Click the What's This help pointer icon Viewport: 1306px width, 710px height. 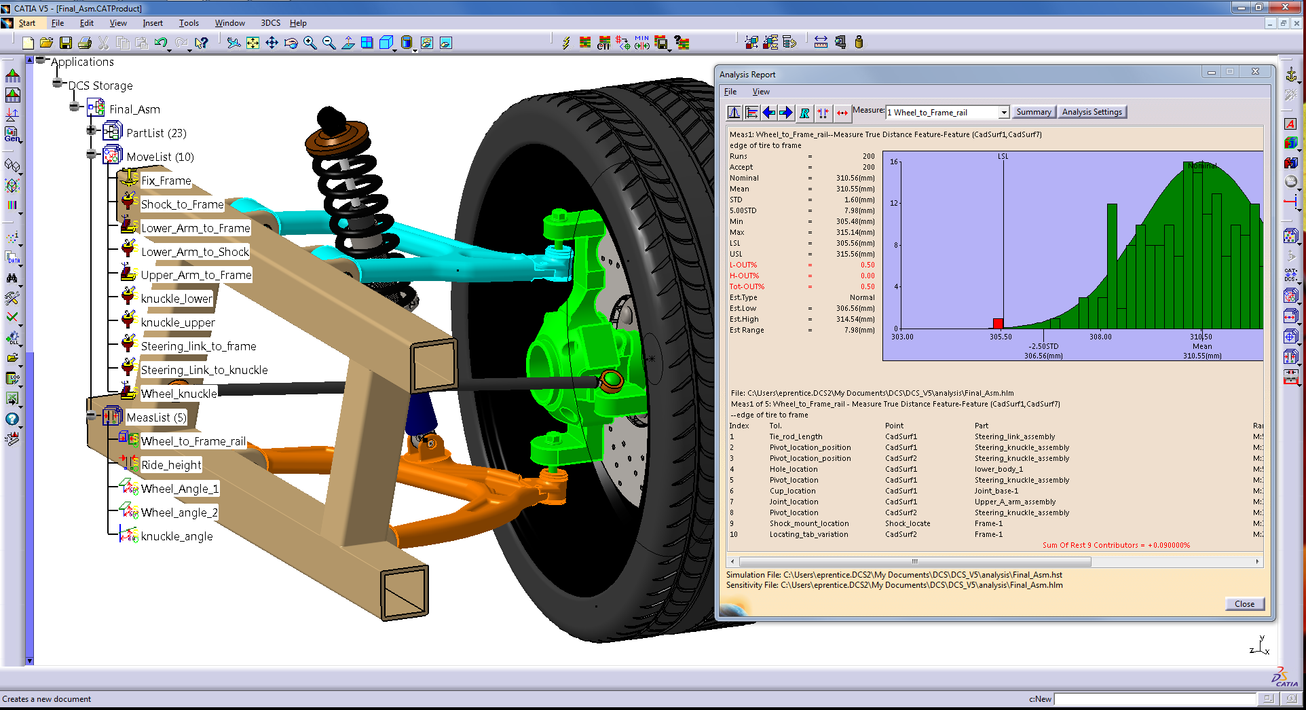click(202, 43)
